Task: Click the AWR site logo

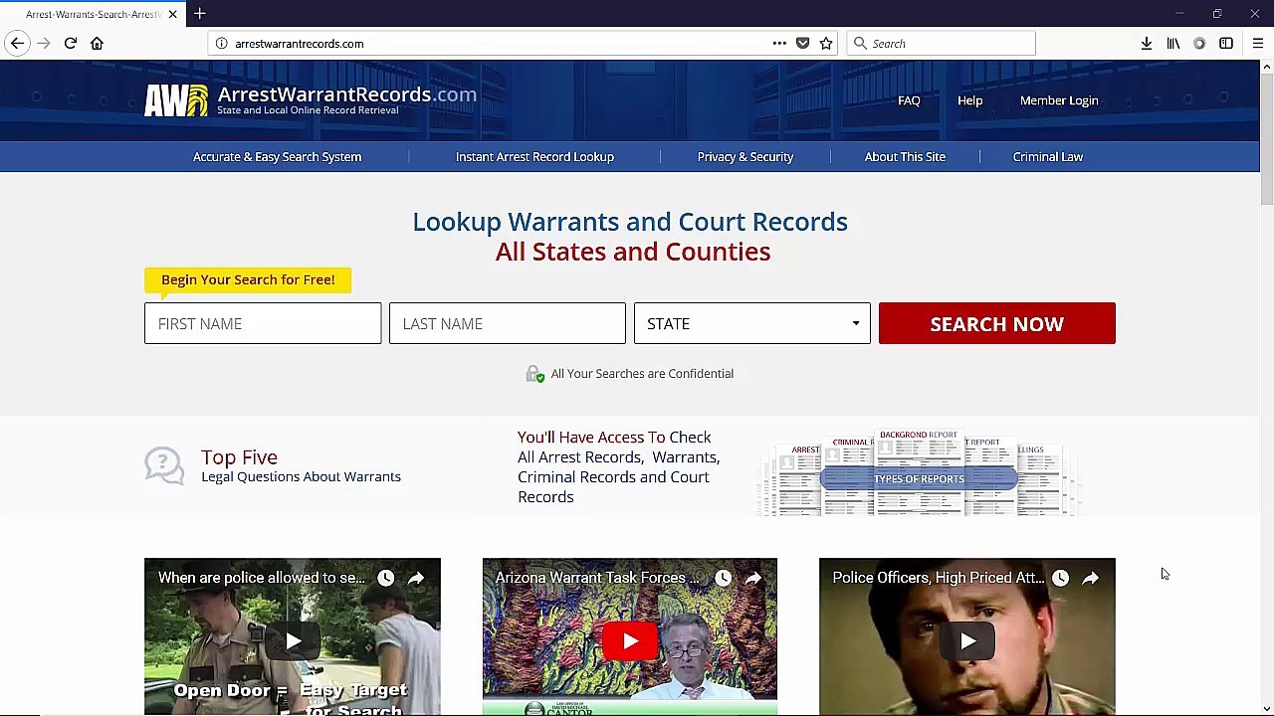Action: tap(176, 100)
